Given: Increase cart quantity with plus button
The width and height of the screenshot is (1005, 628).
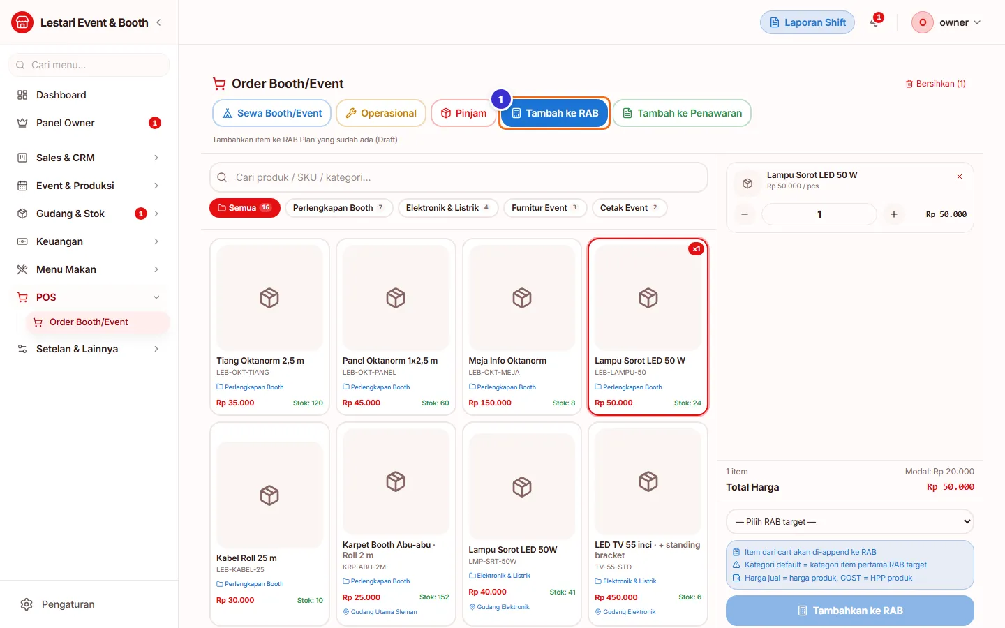Looking at the screenshot, I should 894,214.
